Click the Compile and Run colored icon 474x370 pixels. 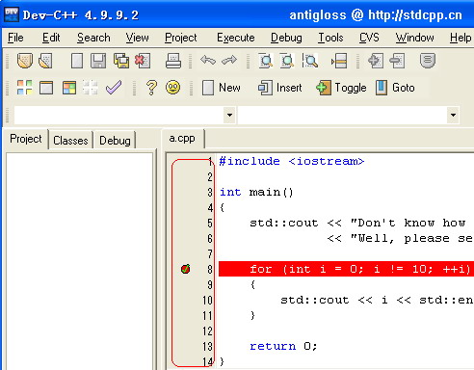point(69,88)
